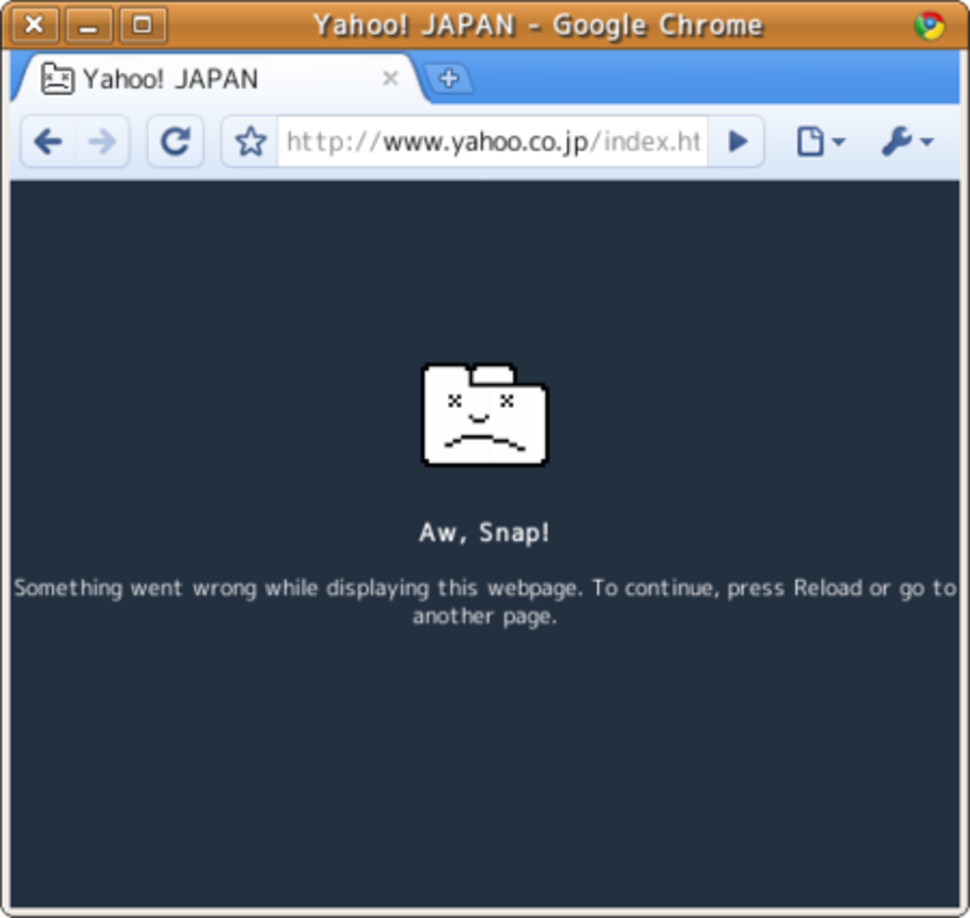
Task: Click the sad folder crash icon
Action: (x=485, y=415)
